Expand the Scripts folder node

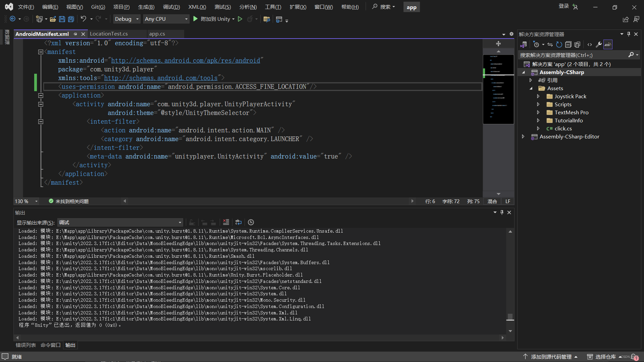(x=538, y=105)
